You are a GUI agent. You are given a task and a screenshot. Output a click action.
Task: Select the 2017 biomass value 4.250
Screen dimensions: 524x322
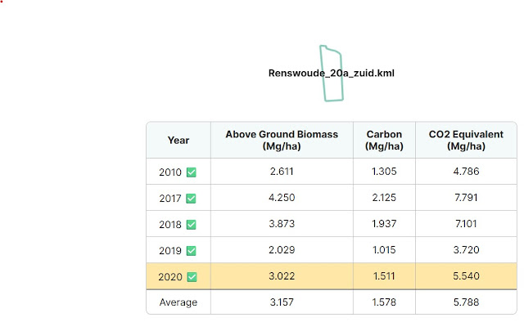[282, 198]
